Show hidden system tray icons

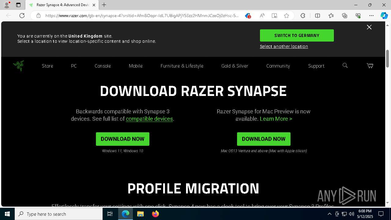pos(329,214)
